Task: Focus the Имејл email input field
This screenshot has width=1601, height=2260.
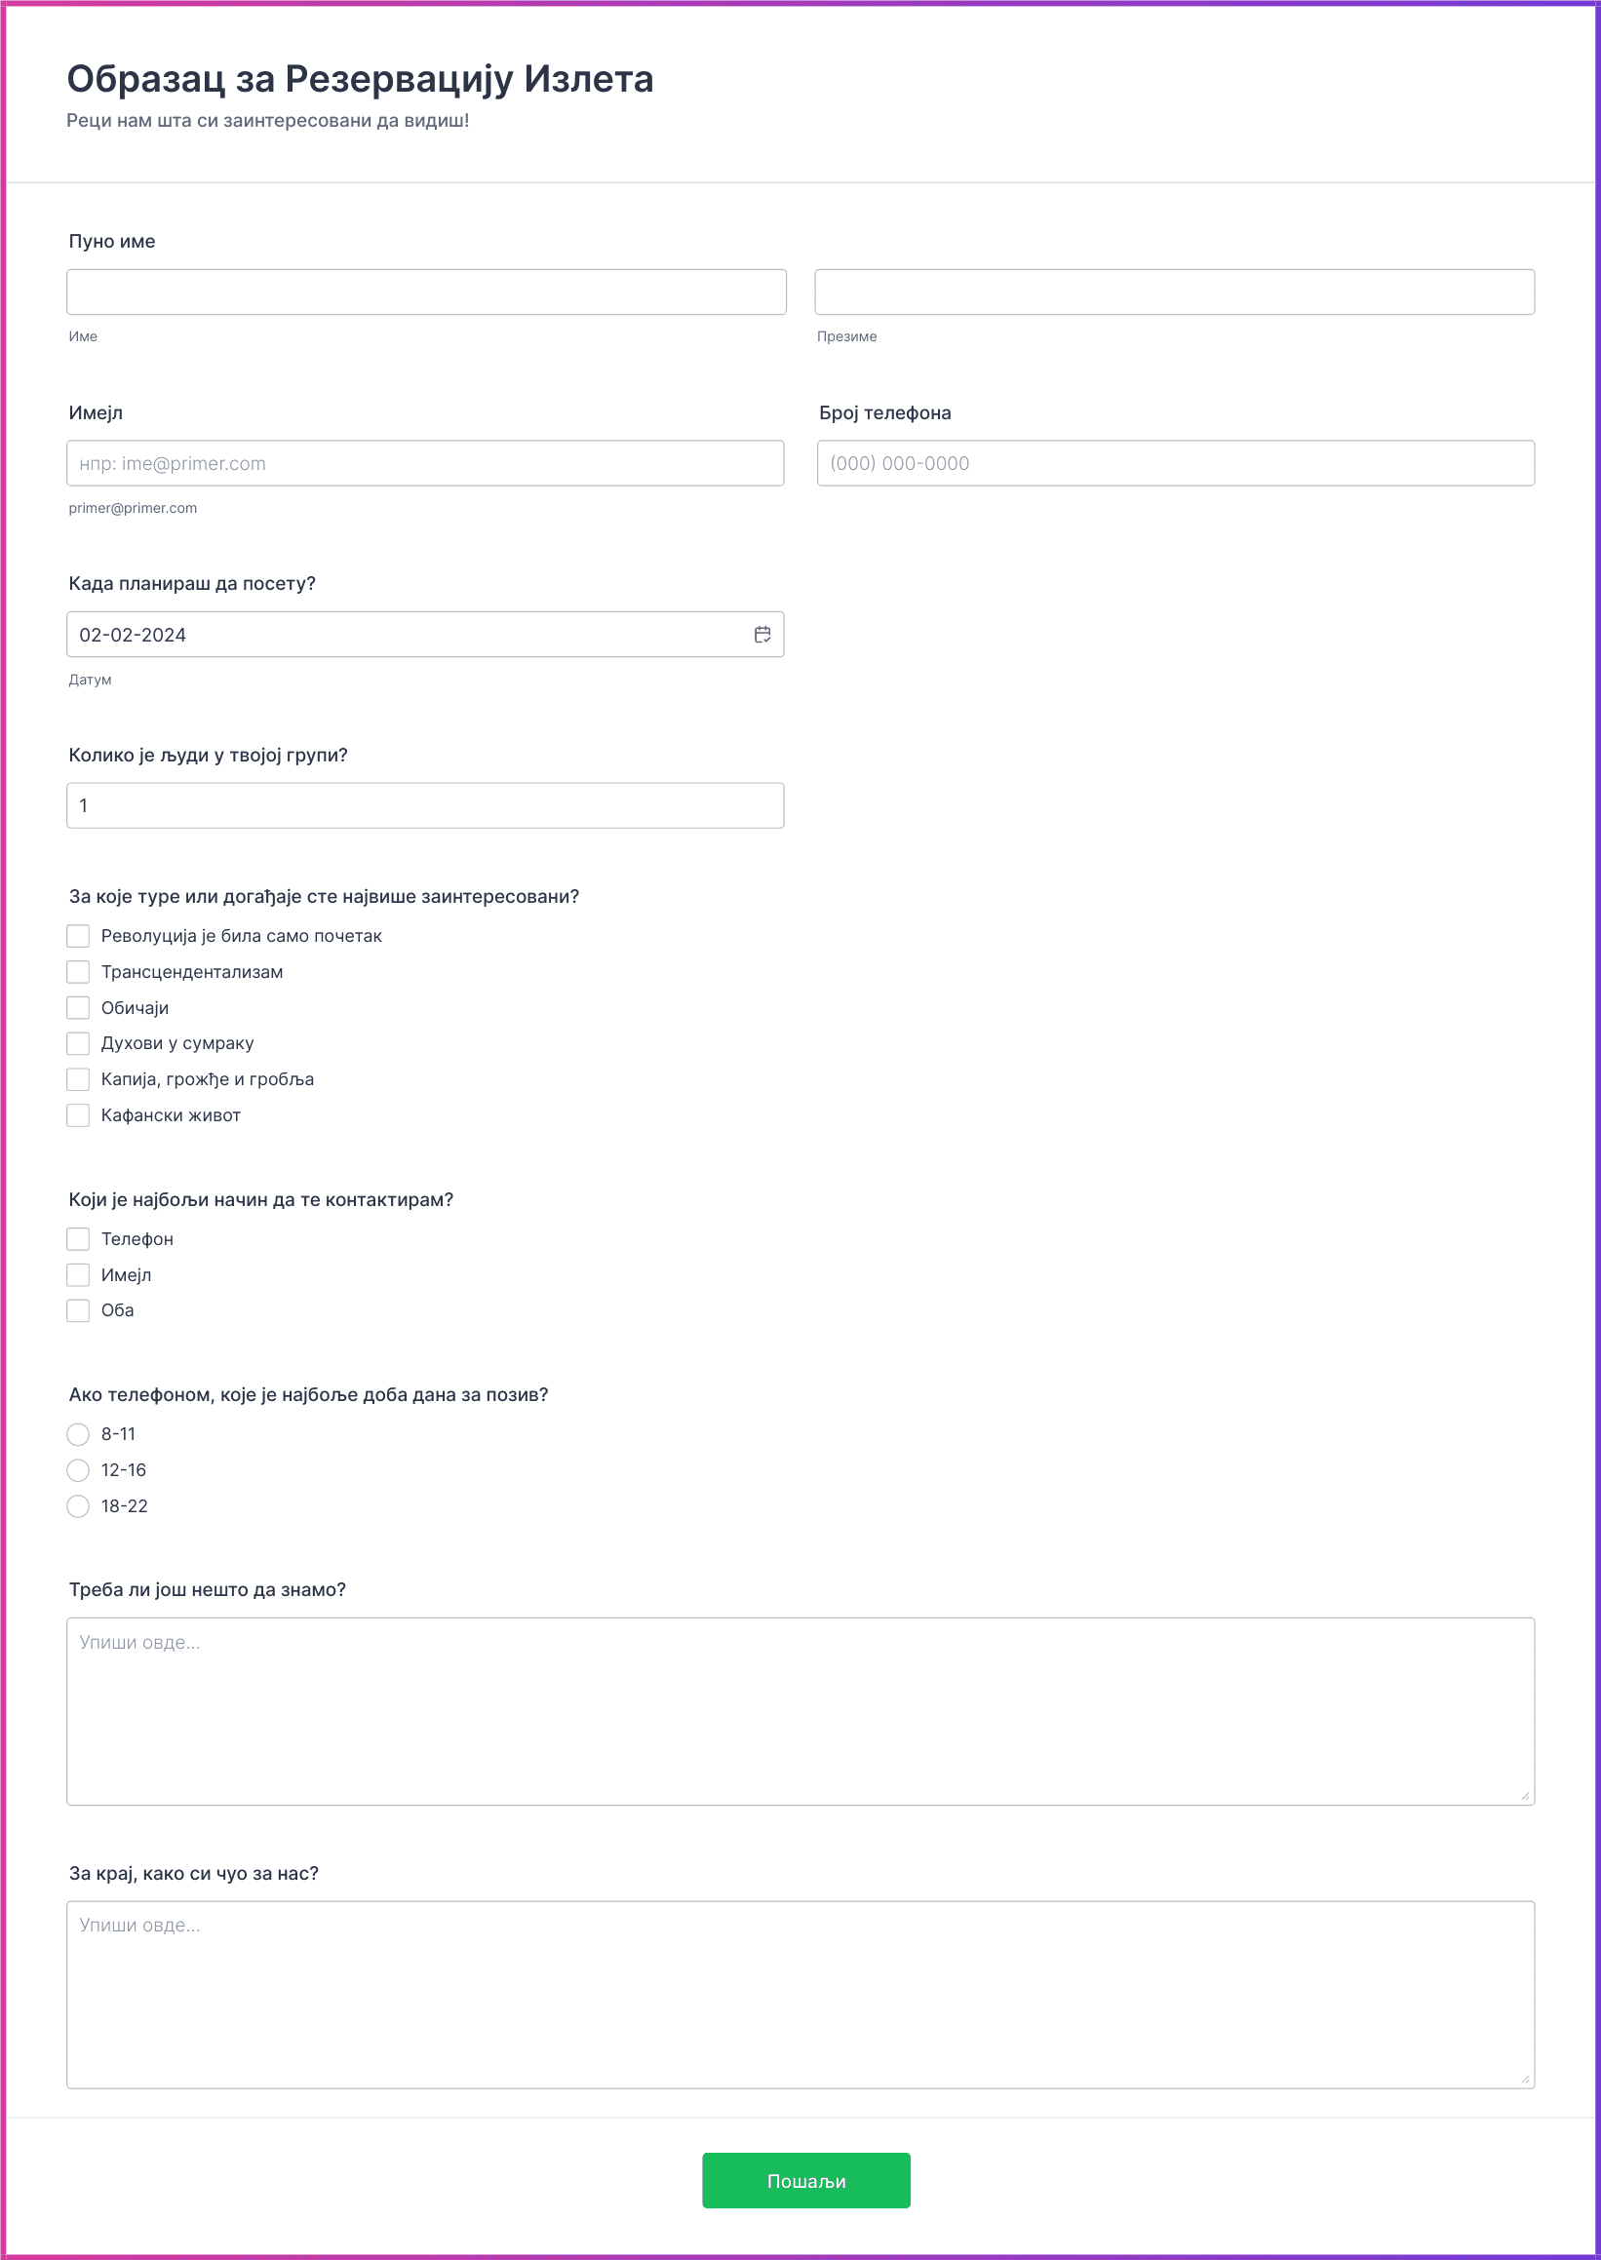Action: [x=425, y=462]
